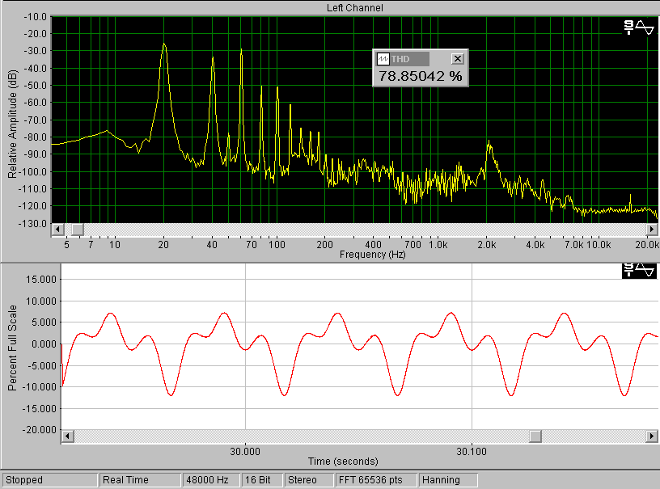Click the spectrum scrollbar thumb
This screenshot has width=660, height=489.
pos(78,230)
